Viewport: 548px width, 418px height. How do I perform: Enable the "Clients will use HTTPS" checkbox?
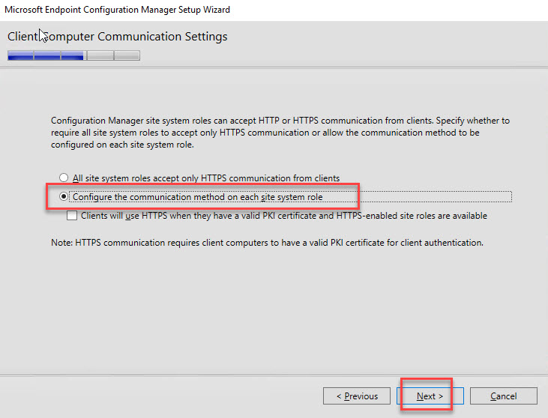[x=72, y=216]
